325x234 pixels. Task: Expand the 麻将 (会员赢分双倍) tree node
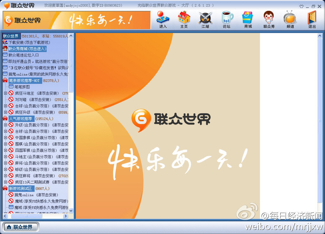click(6, 163)
